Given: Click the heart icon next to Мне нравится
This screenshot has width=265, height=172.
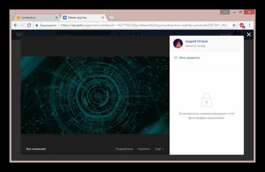Looking at the screenshot, I should click(x=176, y=58).
